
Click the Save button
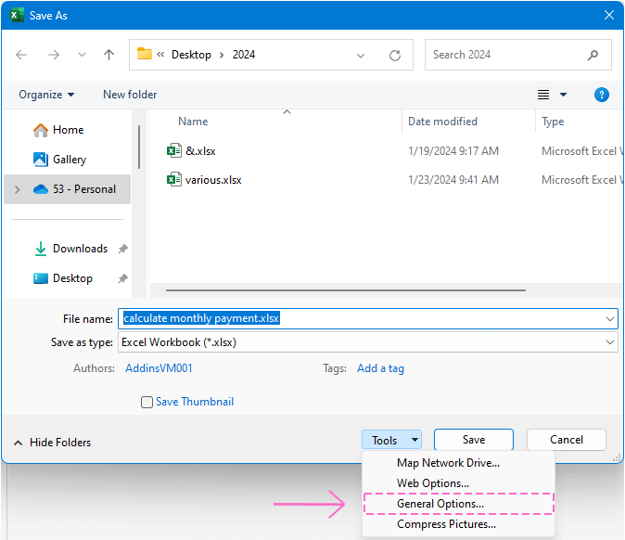click(473, 440)
